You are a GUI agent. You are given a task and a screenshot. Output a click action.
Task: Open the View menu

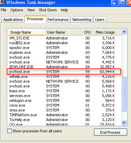coord(31,10)
